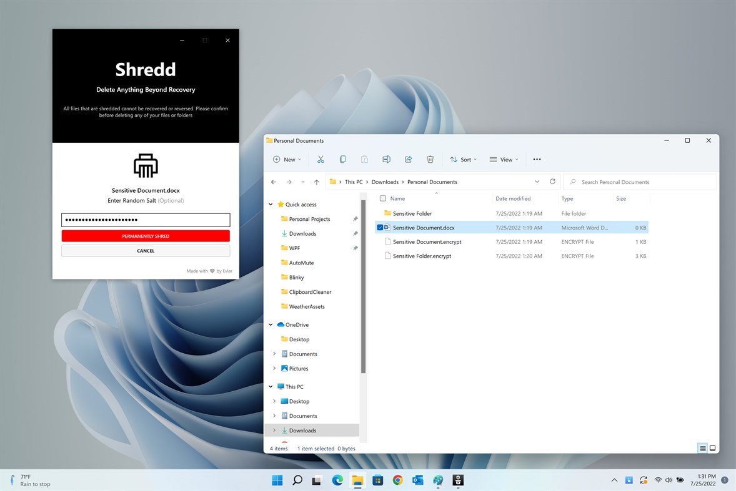The width and height of the screenshot is (736, 491).
Task: Open the View dropdown menu
Action: [504, 159]
